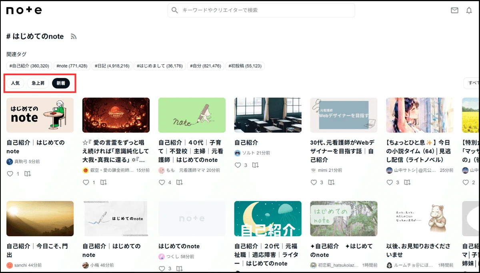Click つくし's avatar icon
Screen dimensions: 480x273
tap(162, 257)
